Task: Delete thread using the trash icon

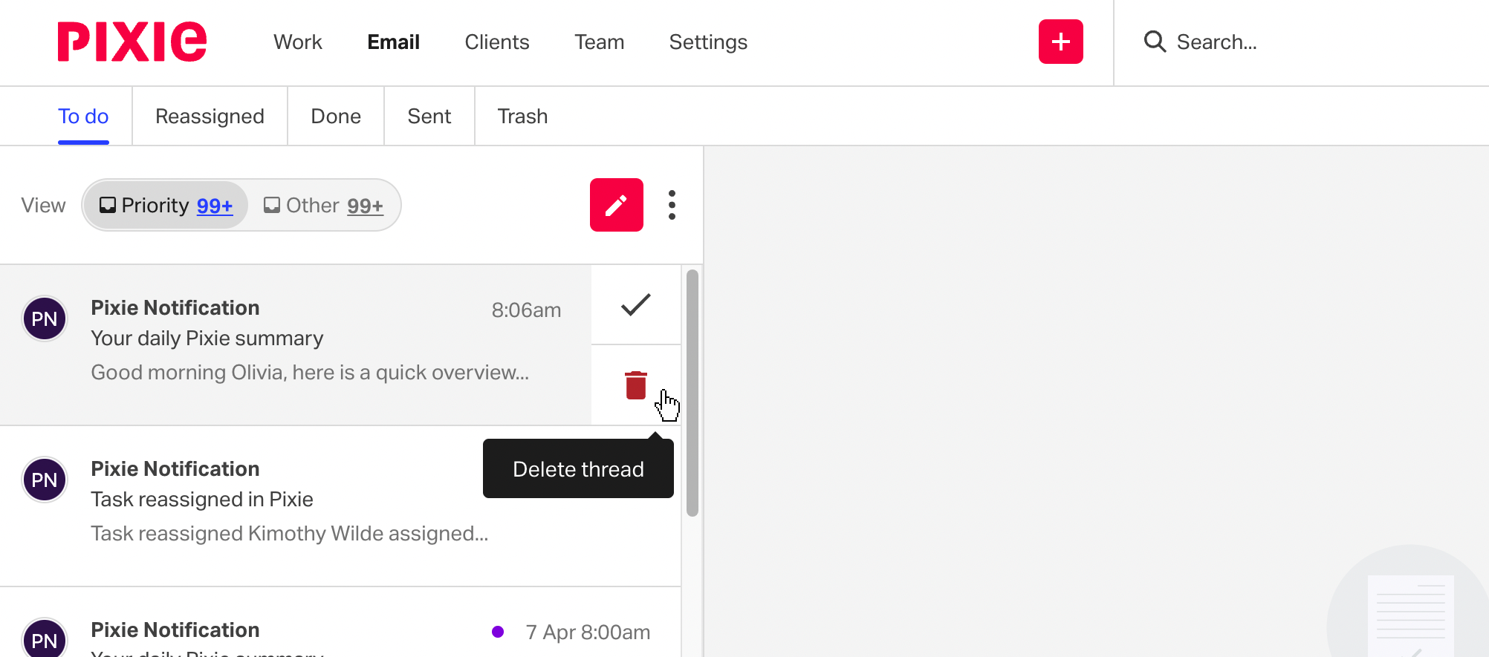Action: pos(636,385)
